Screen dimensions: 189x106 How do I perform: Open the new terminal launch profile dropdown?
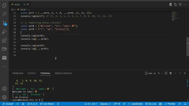162,73
